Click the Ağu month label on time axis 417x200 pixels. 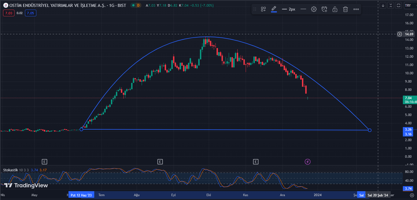(137, 195)
